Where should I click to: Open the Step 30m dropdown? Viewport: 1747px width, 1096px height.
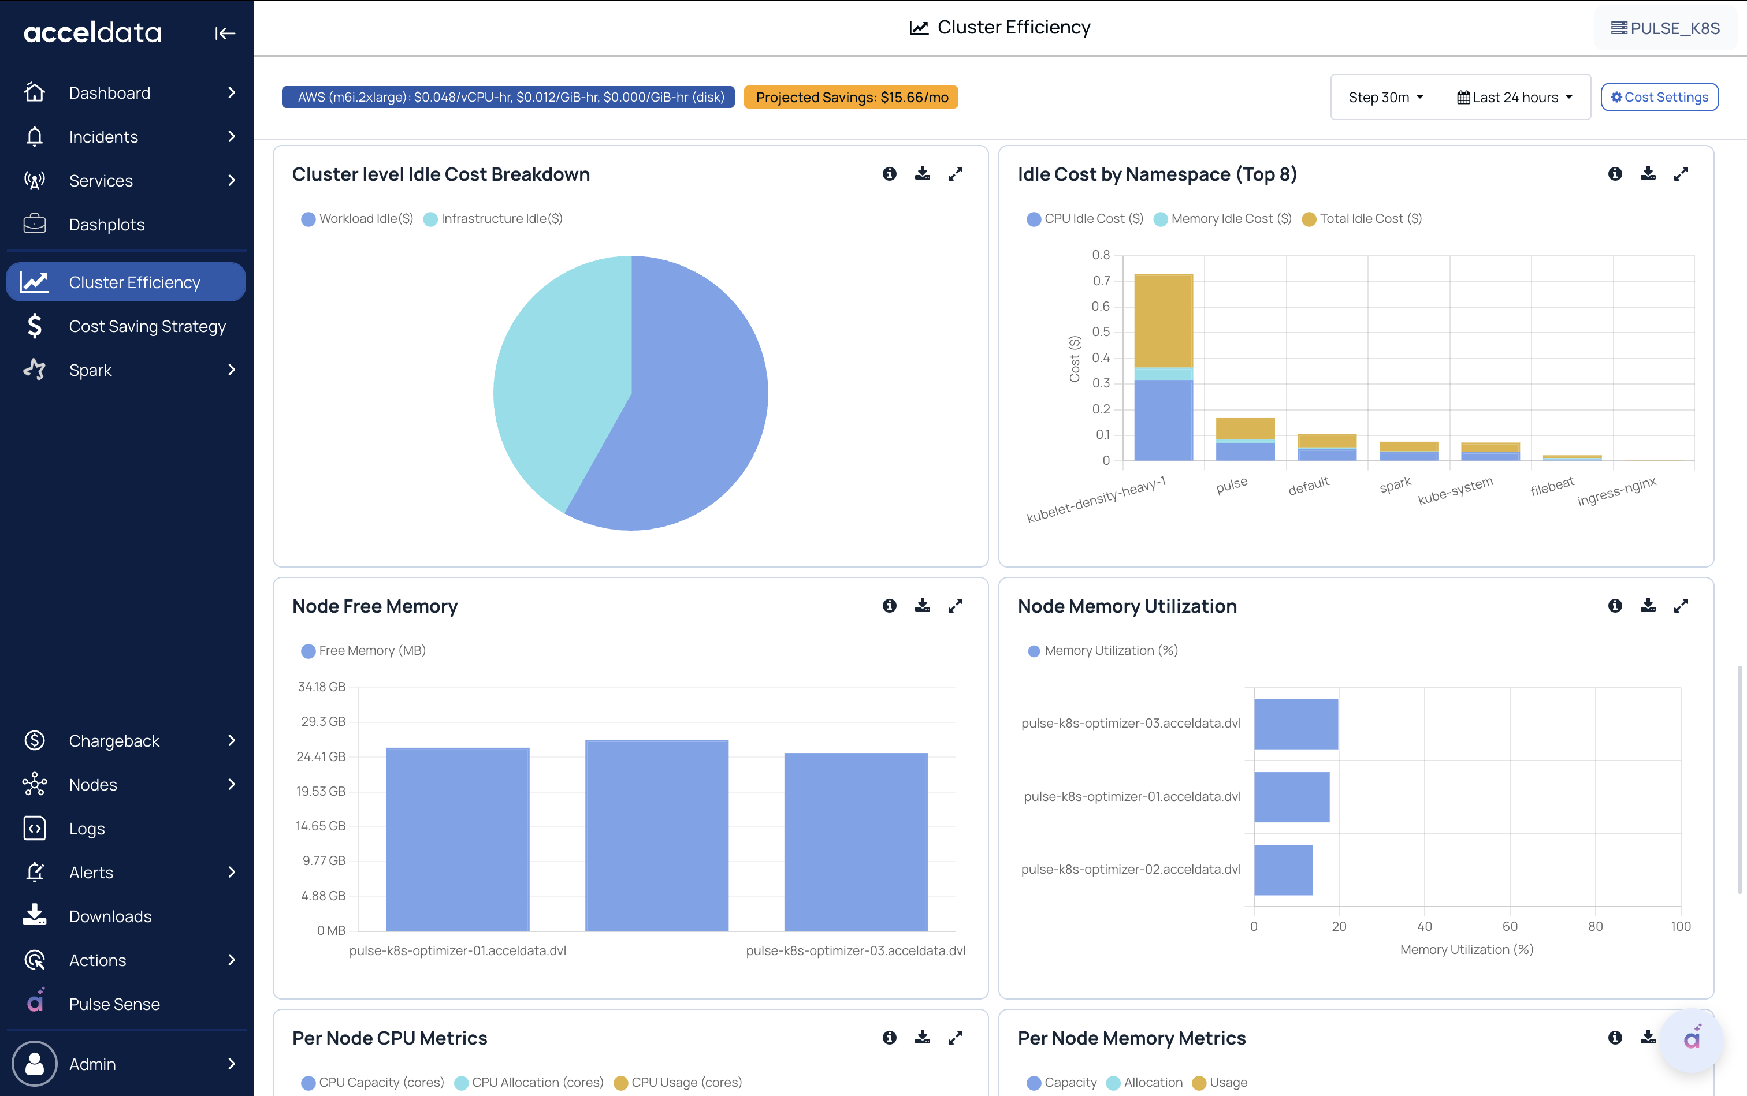pos(1386,97)
